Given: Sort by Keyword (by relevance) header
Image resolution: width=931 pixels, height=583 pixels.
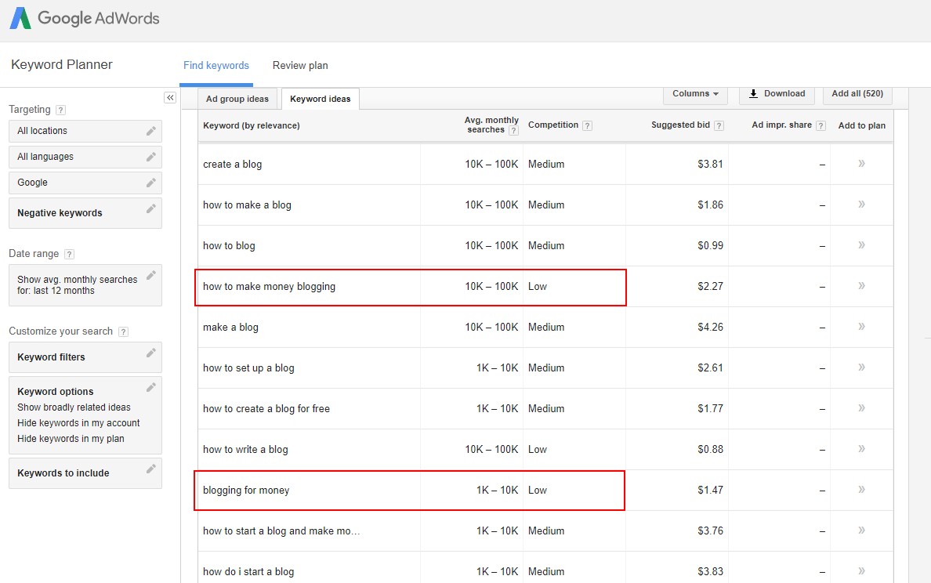Looking at the screenshot, I should coord(251,126).
